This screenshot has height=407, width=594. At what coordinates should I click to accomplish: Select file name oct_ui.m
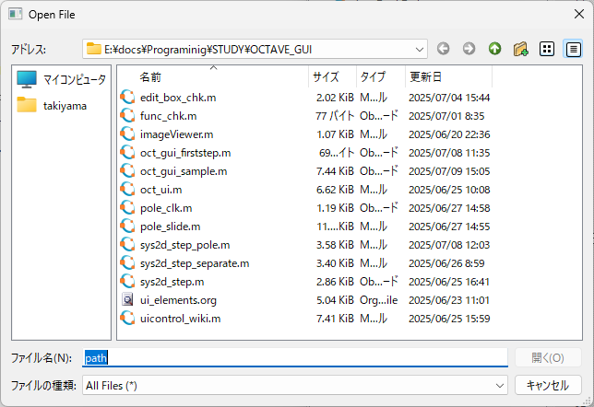(161, 190)
